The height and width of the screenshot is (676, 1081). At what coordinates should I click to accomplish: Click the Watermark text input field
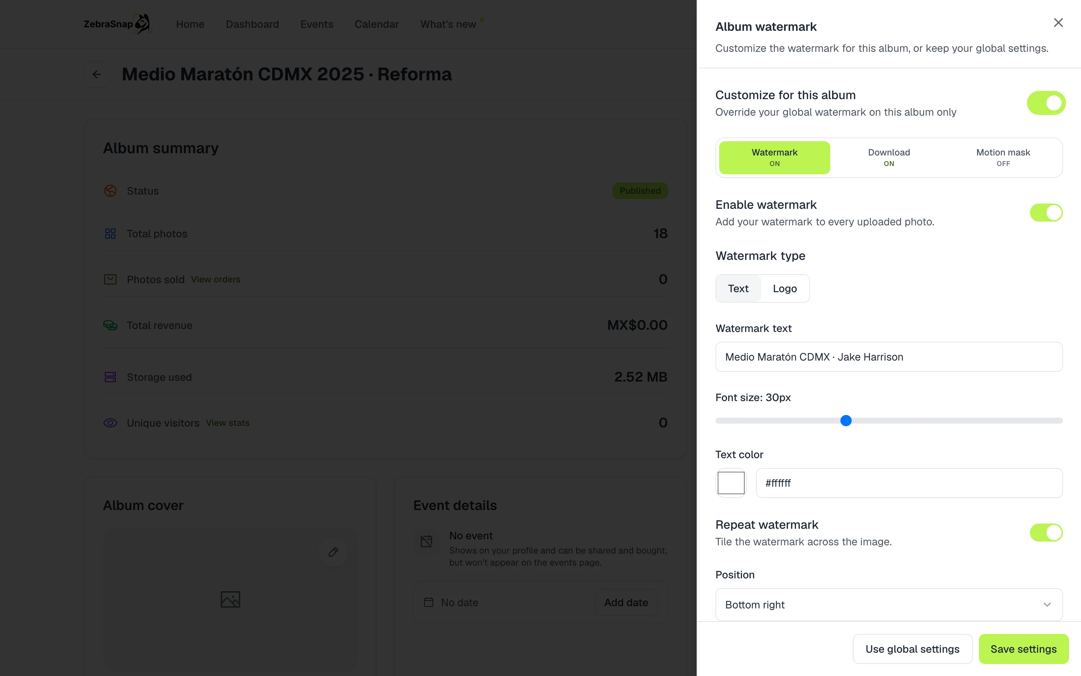coord(889,357)
